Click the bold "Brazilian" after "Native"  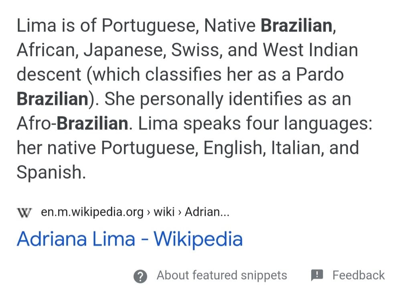(x=297, y=26)
